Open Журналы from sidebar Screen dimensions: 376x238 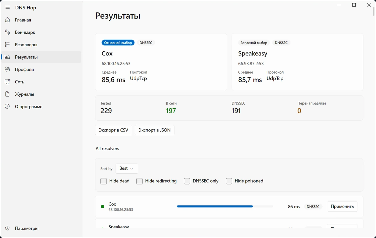tap(41, 94)
